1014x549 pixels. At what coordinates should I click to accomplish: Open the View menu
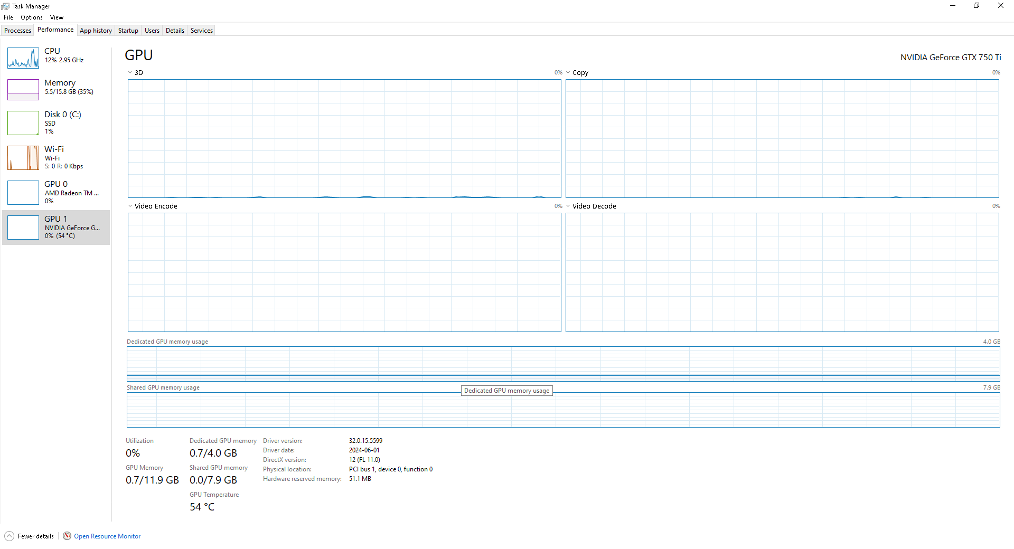(x=57, y=17)
